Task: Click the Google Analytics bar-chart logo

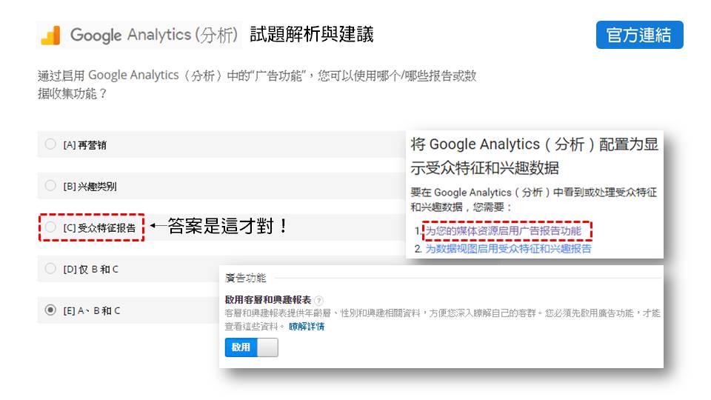Action: [x=50, y=36]
